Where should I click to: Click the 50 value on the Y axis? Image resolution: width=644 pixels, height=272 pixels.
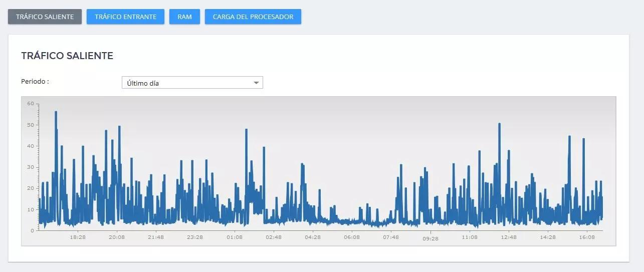(31, 125)
